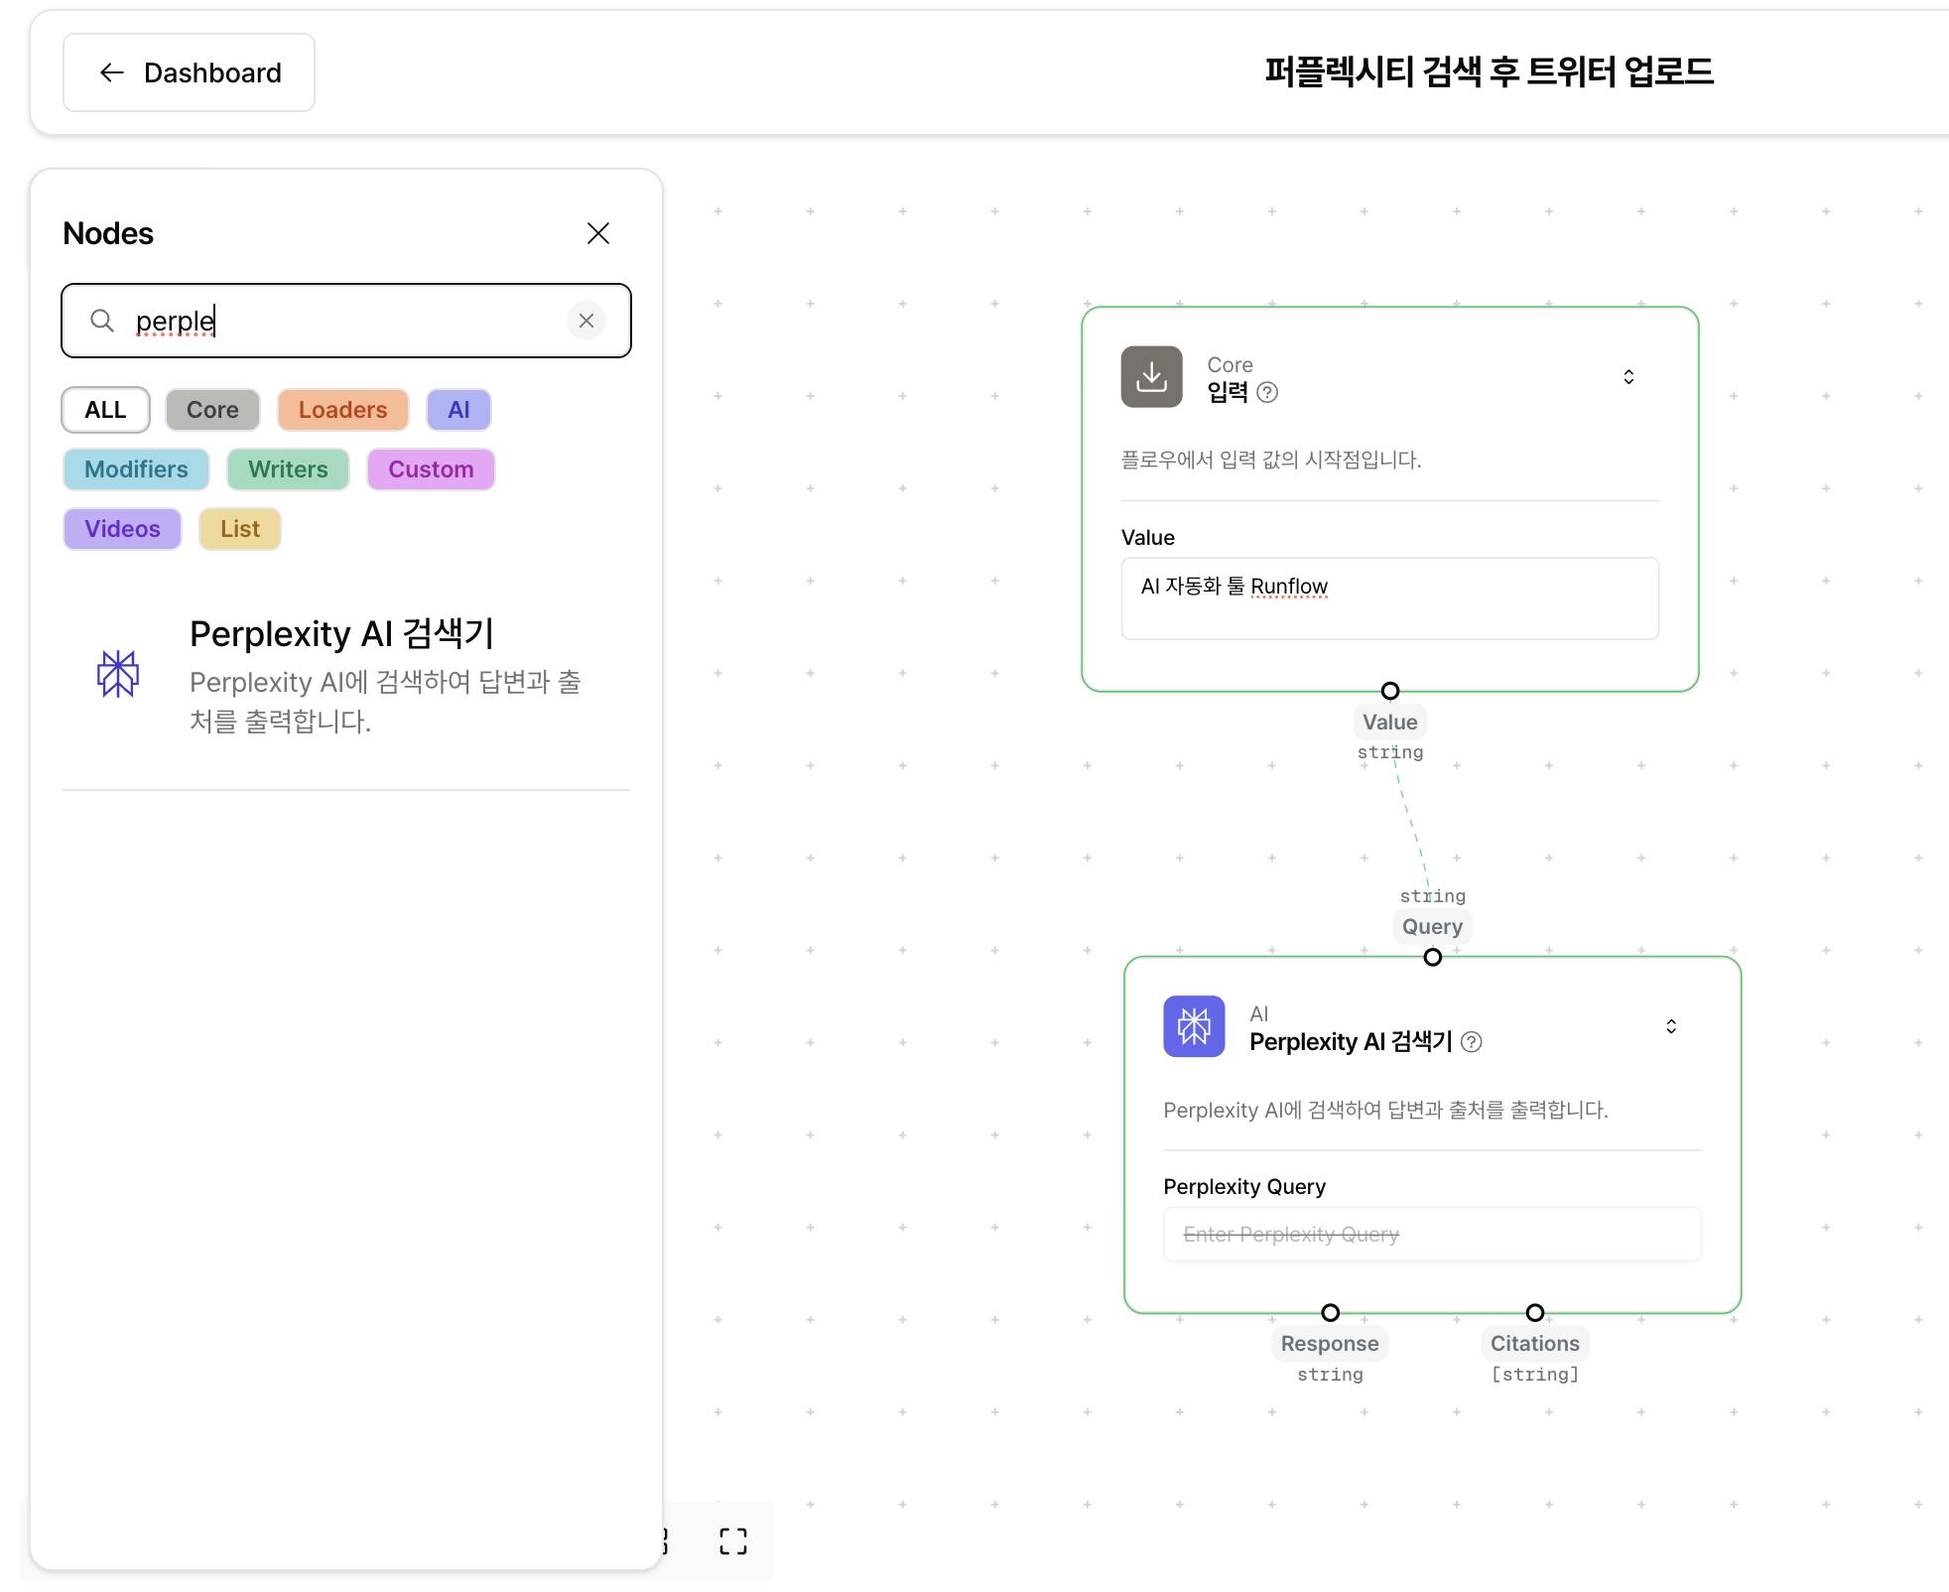The width and height of the screenshot is (1949, 1592).
Task: Click the flow title 퍼플렉시티 검색 후 트위터 업로드
Action: pyautogui.click(x=1489, y=71)
